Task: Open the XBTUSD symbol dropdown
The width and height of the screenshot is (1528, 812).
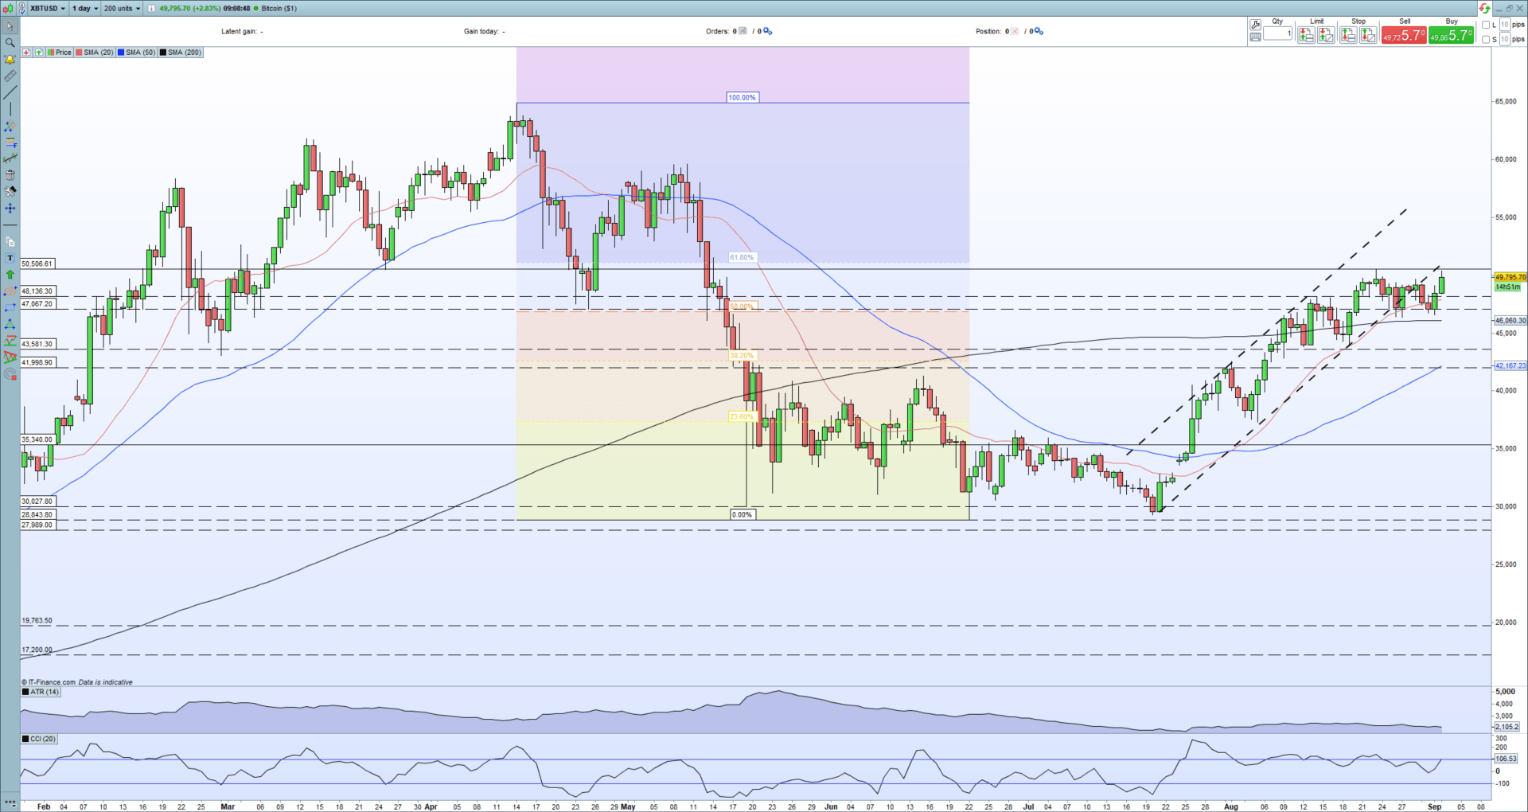Action: click(x=48, y=8)
